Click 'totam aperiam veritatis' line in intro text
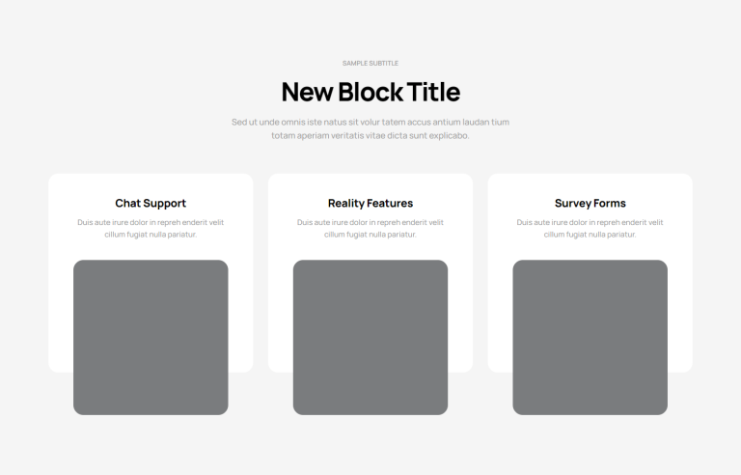This screenshot has width=741, height=475. coord(370,135)
